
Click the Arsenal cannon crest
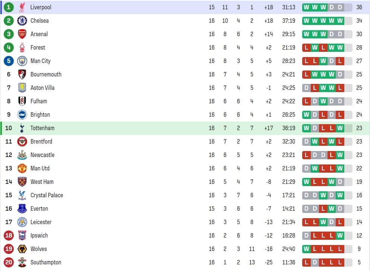click(x=22, y=34)
